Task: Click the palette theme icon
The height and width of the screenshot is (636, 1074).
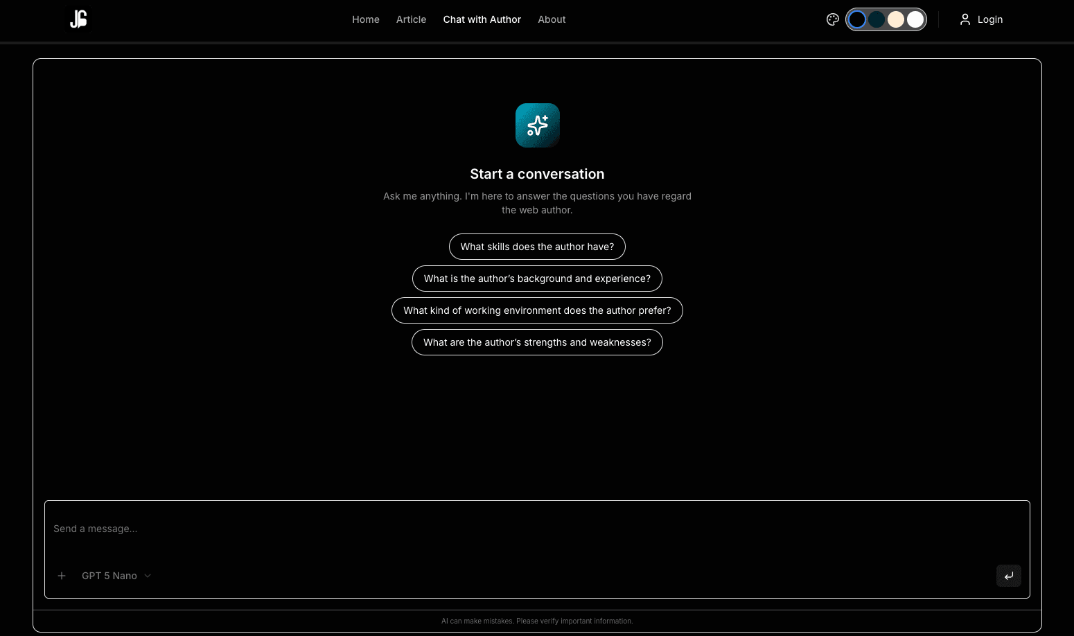Action: tap(833, 19)
